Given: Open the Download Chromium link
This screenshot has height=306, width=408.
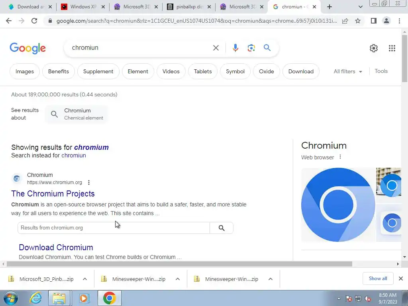Looking at the screenshot, I should click(x=56, y=247).
